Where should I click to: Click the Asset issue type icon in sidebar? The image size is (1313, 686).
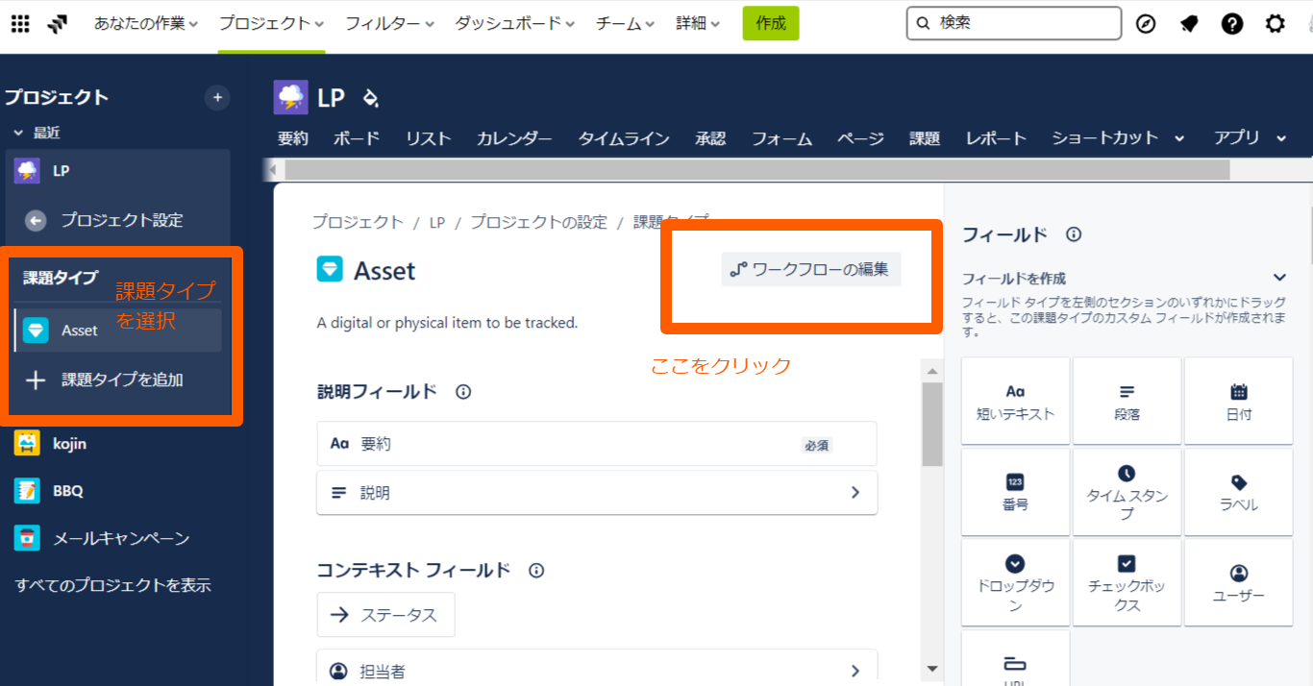pos(36,331)
